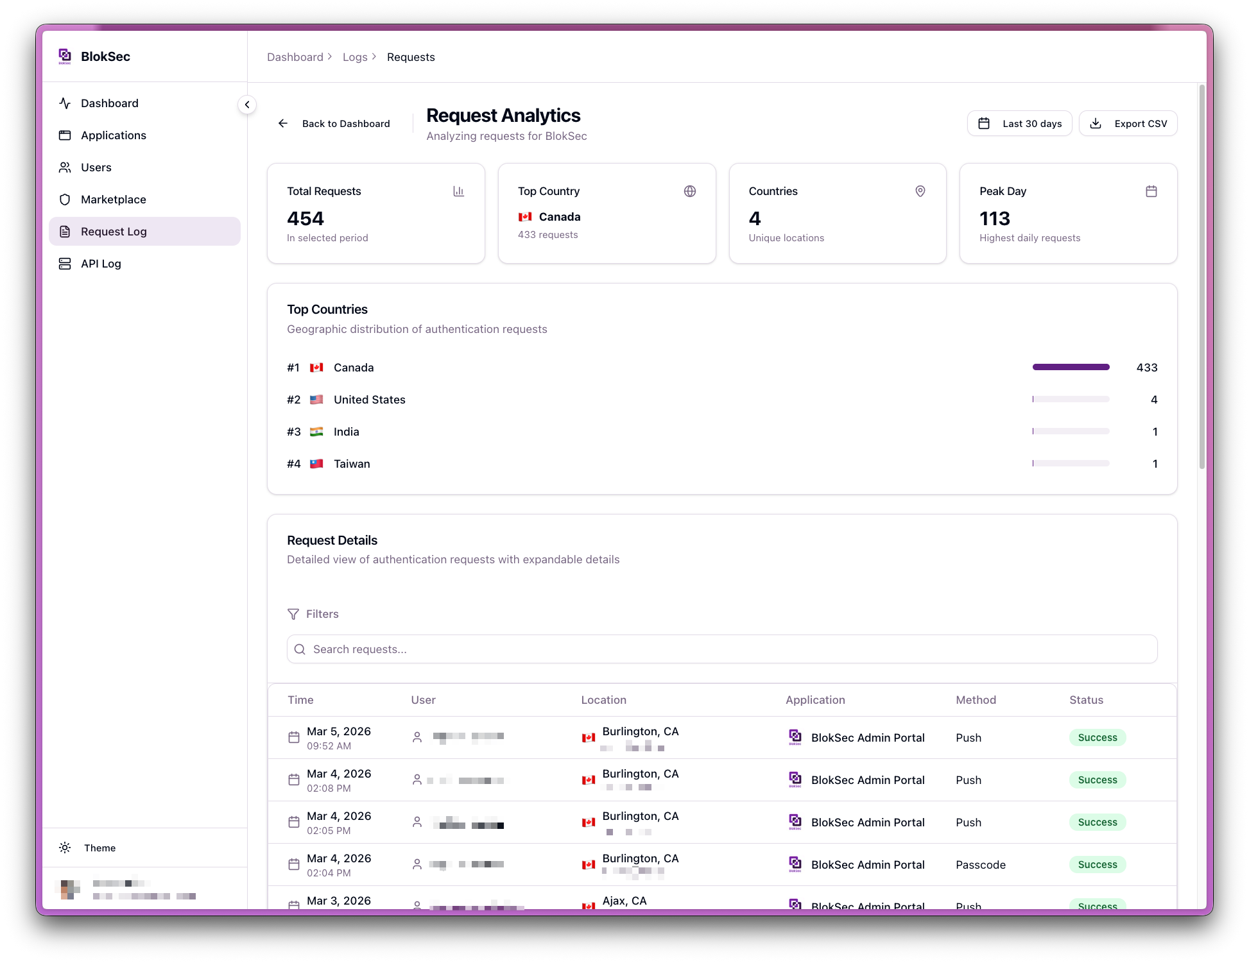Image resolution: width=1249 pixels, height=963 pixels.
Task: Click the Back to Dashboard button
Action: pos(334,123)
